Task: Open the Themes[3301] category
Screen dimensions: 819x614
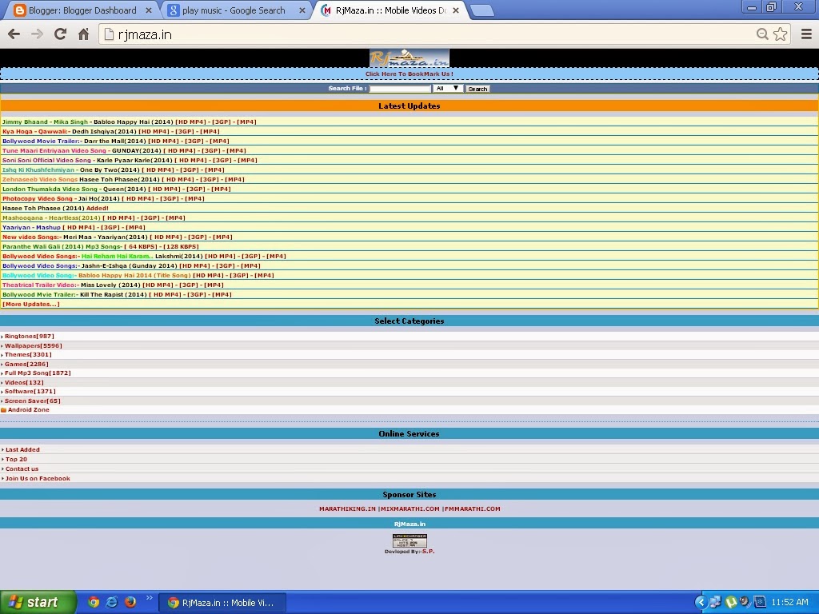Action: tap(28, 354)
